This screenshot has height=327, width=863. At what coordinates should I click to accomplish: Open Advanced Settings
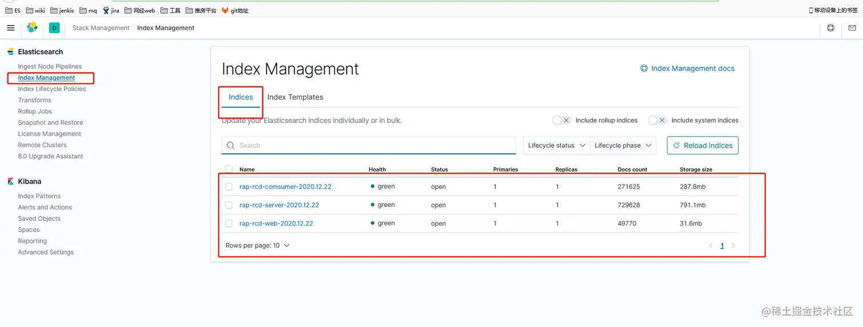coord(46,252)
